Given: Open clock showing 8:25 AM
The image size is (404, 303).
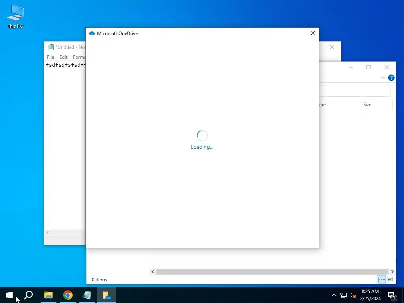Looking at the screenshot, I should [x=370, y=295].
